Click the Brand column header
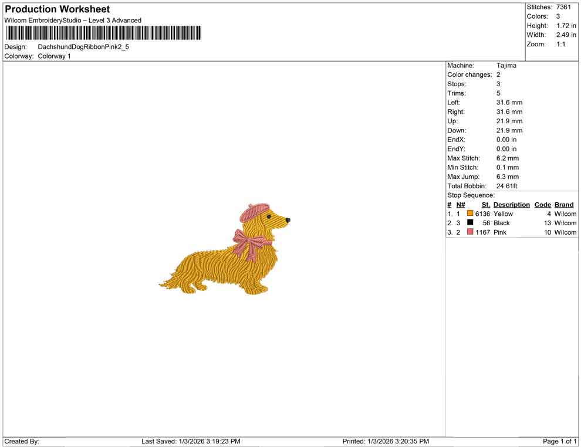581x447 pixels. (x=564, y=205)
